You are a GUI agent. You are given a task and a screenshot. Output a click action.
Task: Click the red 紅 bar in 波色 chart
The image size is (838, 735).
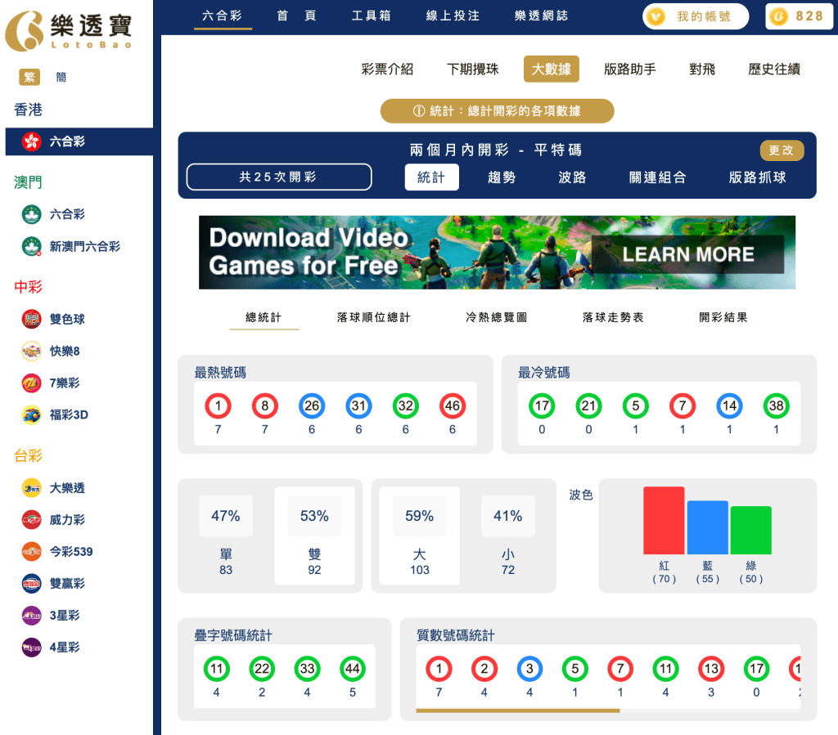(664, 521)
